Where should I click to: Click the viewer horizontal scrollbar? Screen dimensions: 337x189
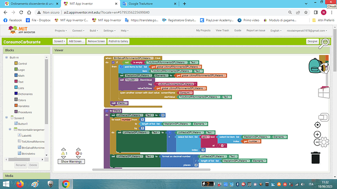point(151,169)
